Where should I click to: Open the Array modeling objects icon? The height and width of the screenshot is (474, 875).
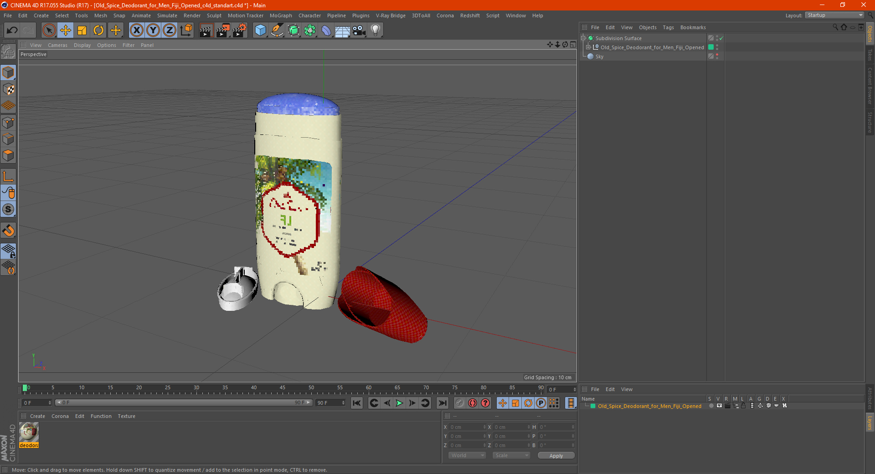[x=310, y=31]
